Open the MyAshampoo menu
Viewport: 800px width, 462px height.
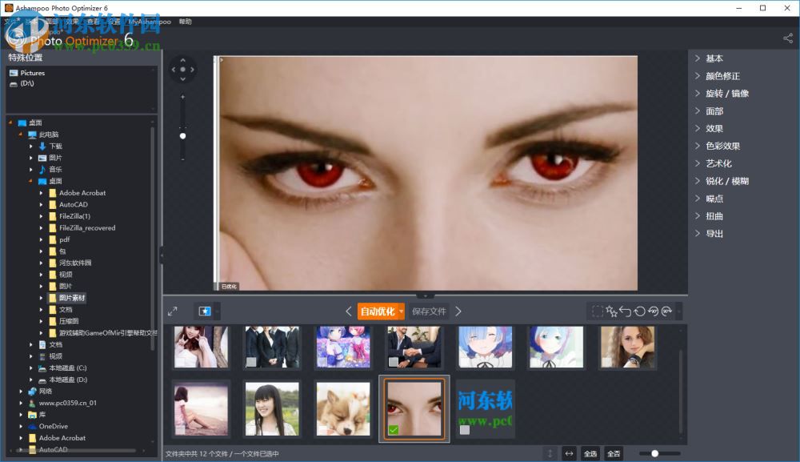point(148,22)
